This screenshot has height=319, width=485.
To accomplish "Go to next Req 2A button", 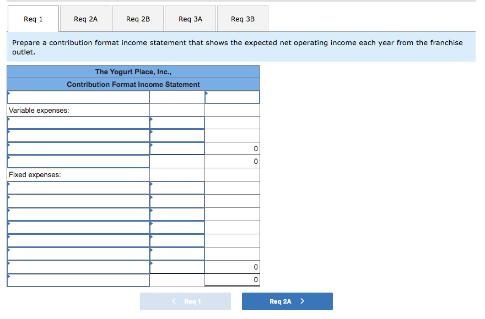I will point(287,301).
